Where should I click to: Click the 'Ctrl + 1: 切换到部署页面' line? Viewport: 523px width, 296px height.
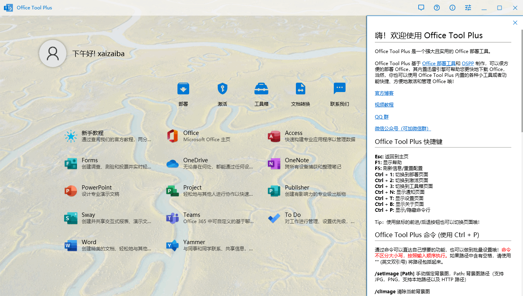tap(401, 174)
